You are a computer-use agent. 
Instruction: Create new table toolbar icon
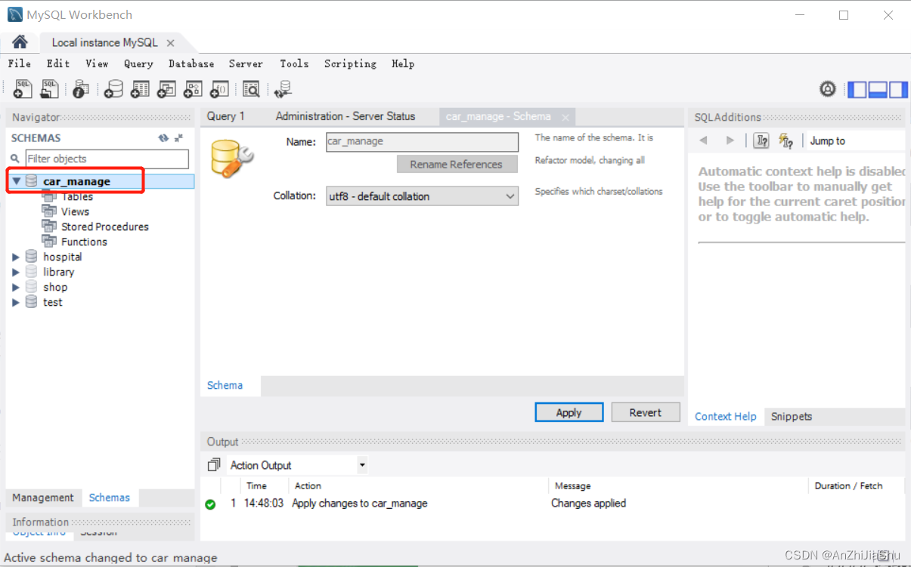[140, 89]
